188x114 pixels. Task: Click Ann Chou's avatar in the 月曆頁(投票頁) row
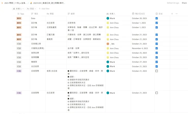pos(108,48)
